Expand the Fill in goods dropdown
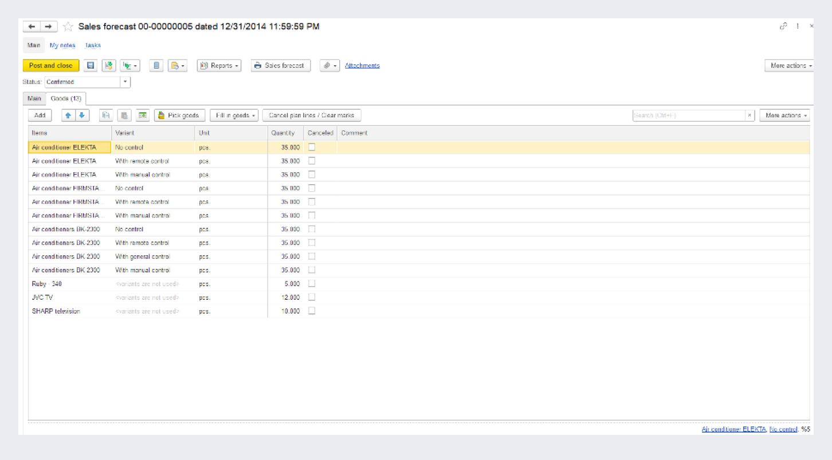This screenshot has height=460, width=832. pos(234,116)
